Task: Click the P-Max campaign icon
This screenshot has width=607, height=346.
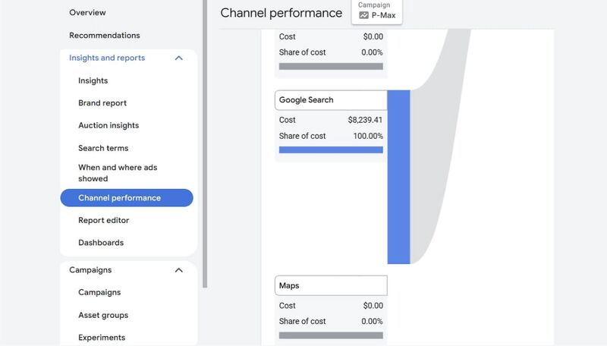Action: [x=363, y=15]
